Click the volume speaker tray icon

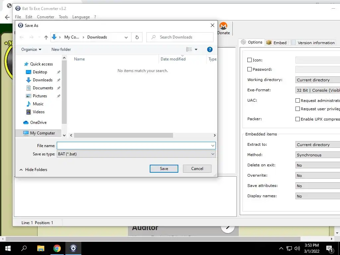click(297, 248)
